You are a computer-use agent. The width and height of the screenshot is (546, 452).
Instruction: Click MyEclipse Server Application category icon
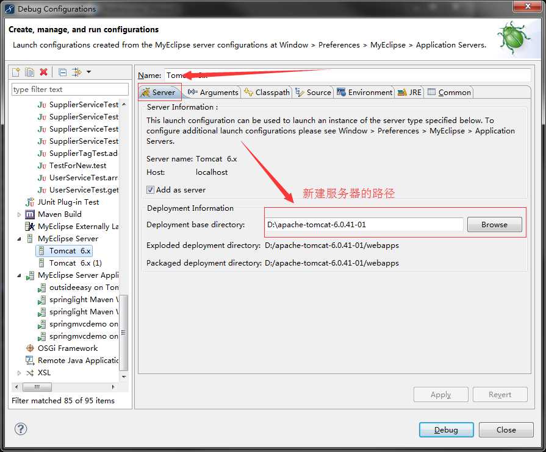click(30, 275)
